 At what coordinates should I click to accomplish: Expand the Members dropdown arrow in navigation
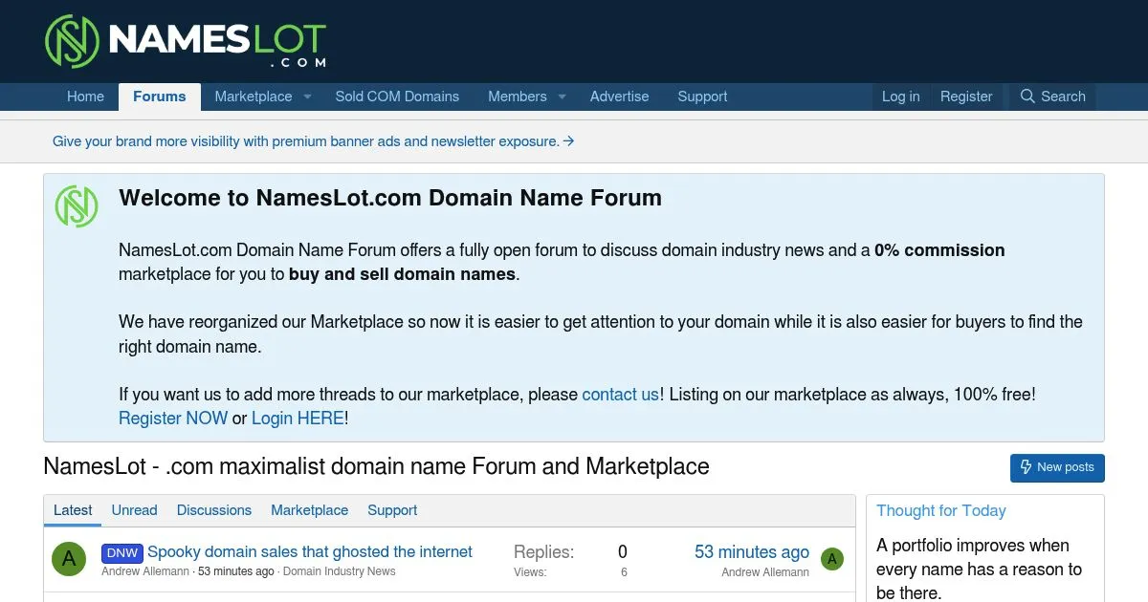click(x=563, y=97)
